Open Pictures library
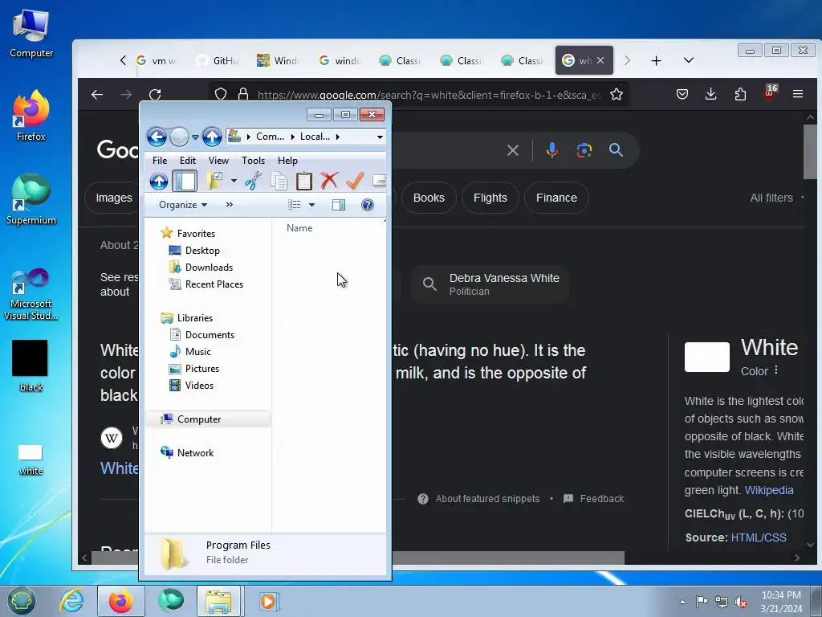The image size is (822, 617). click(x=201, y=368)
